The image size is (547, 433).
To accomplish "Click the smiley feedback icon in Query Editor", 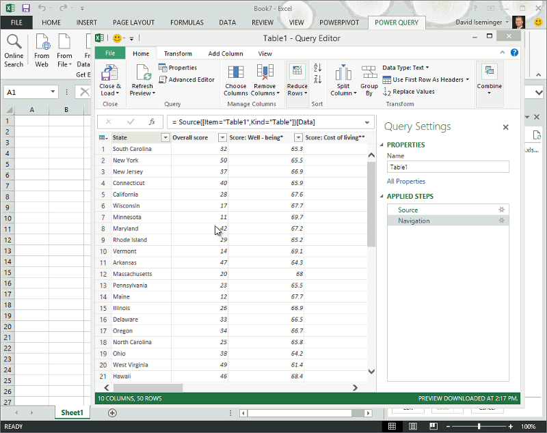I will click(x=117, y=38).
